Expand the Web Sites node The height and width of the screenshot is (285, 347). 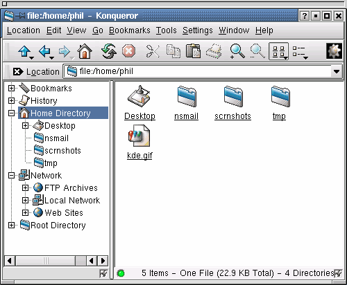coord(25,213)
